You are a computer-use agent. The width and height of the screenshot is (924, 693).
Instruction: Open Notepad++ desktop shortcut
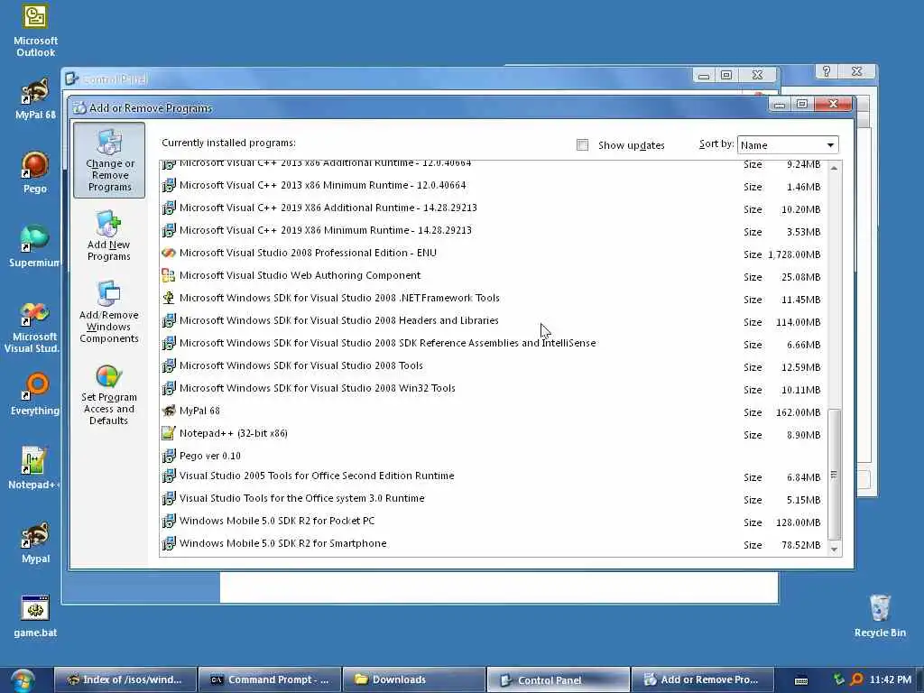pyautogui.click(x=33, y=468)
